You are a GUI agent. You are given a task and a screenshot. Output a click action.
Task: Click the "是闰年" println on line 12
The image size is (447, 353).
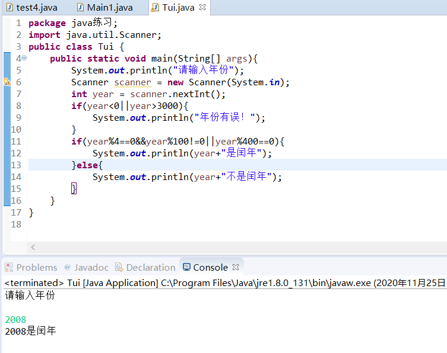click(182, 153)
